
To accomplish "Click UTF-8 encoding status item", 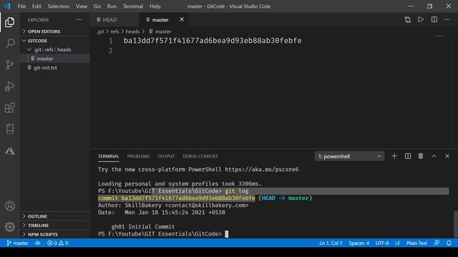I will click(382, 243).
